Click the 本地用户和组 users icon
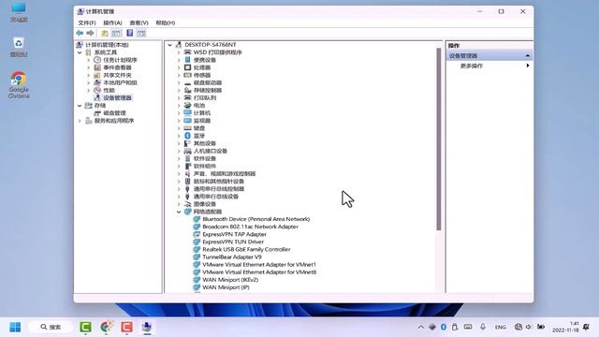 97,82
